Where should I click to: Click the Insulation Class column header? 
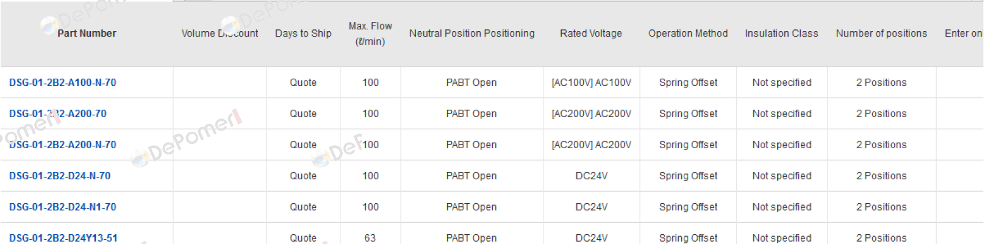(x=781, y=34)
